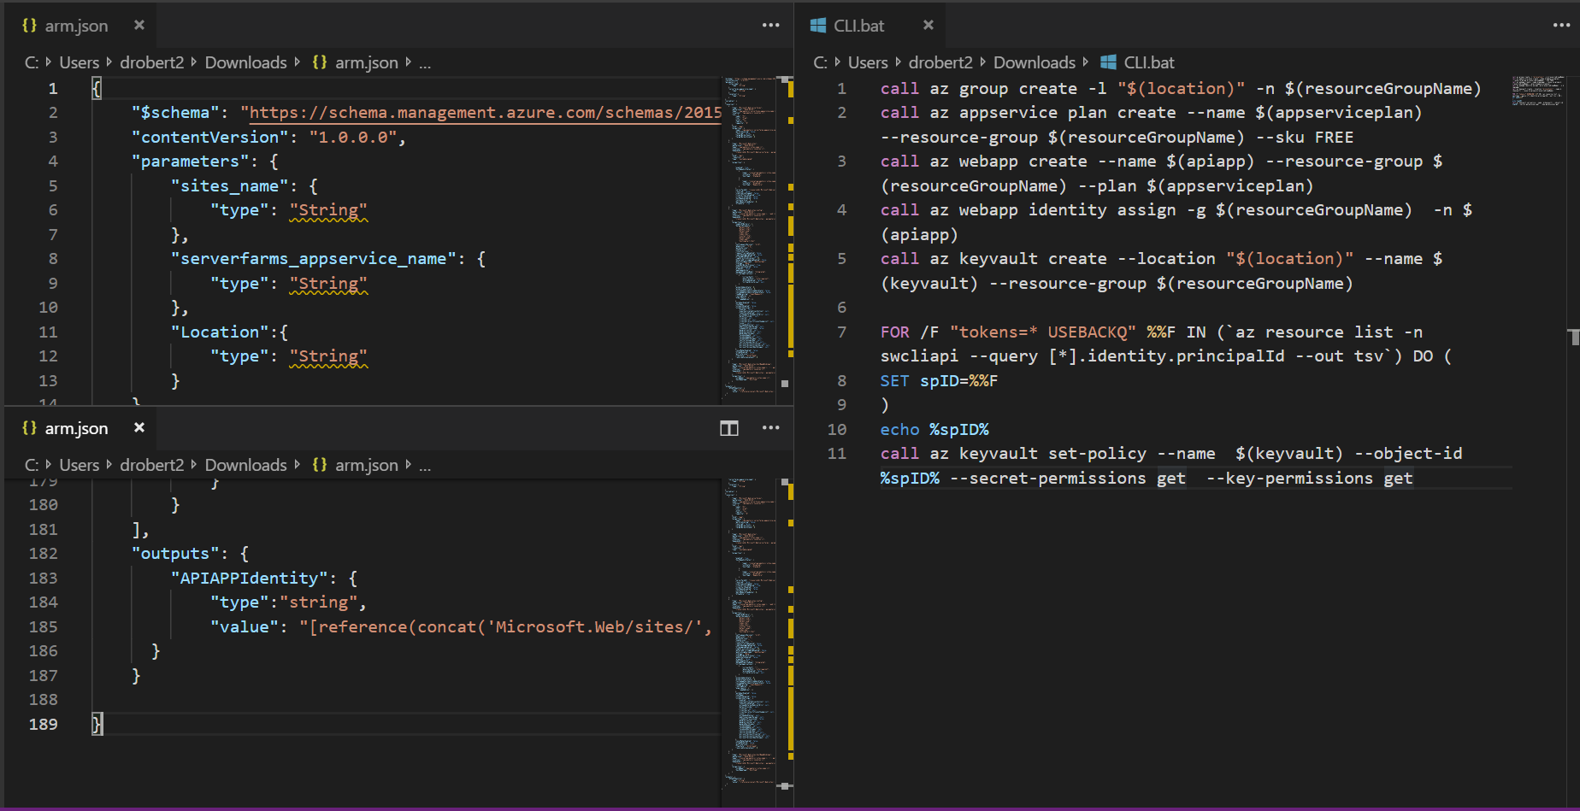The width and height of the screenshot is (1580, 811).
Task: Click the minimap of top arm.json editor
Action: [x=749, y=239]
